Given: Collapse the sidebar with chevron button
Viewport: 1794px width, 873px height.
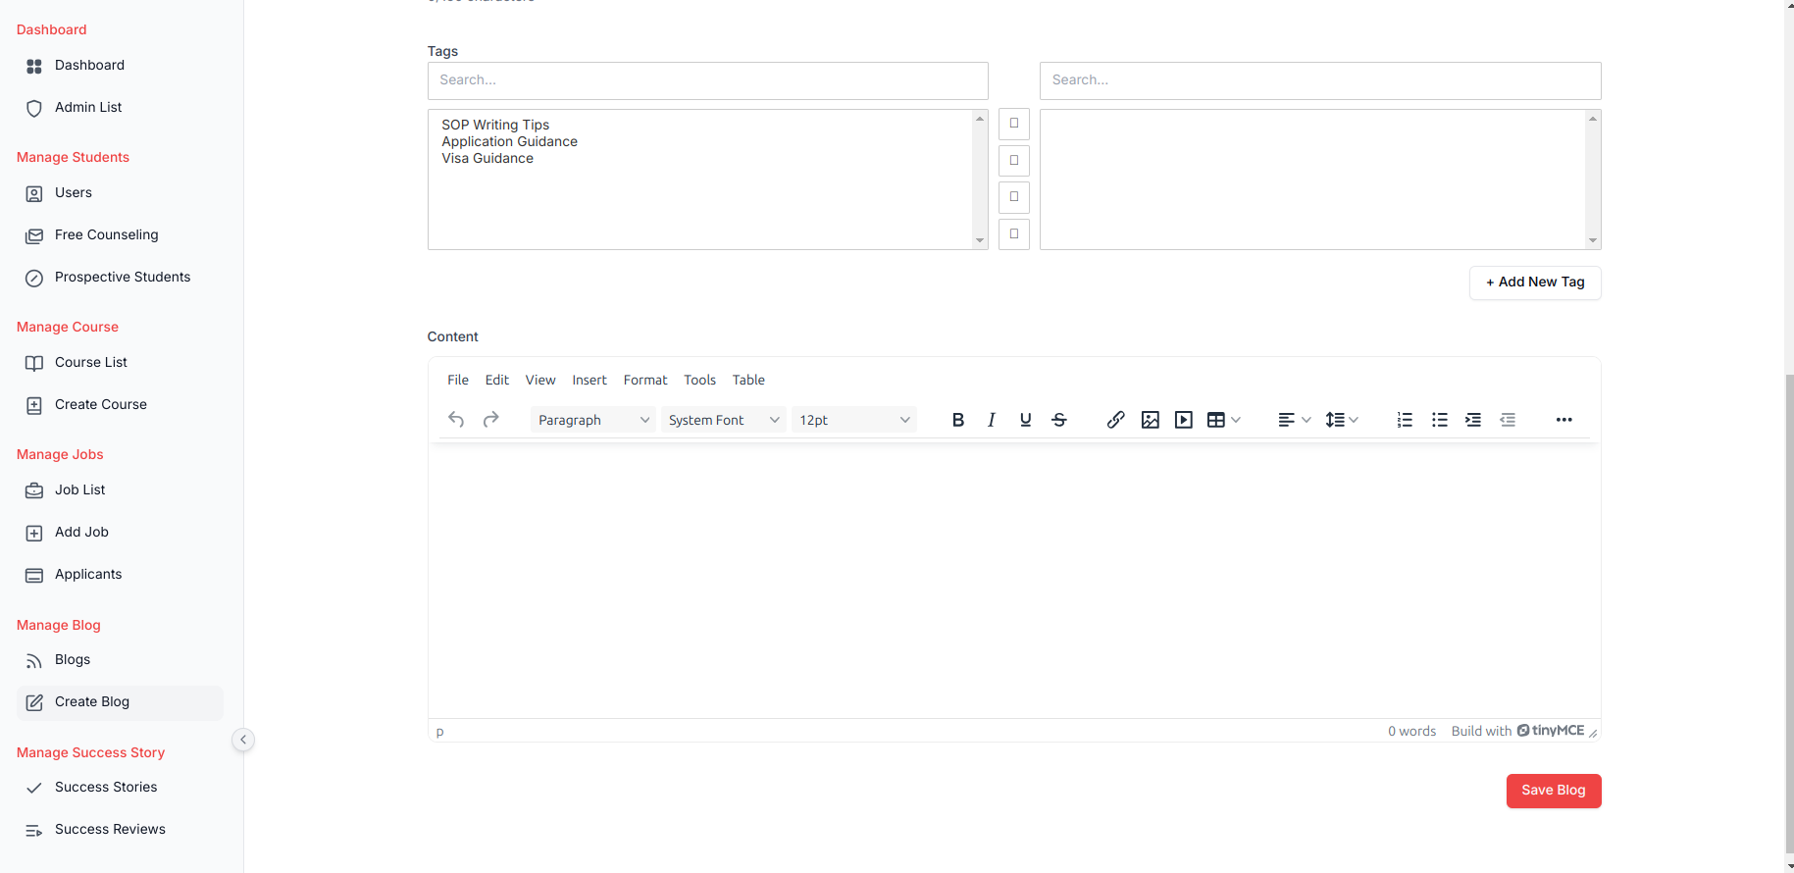Looking at the screenshot, I should (243, 740).
